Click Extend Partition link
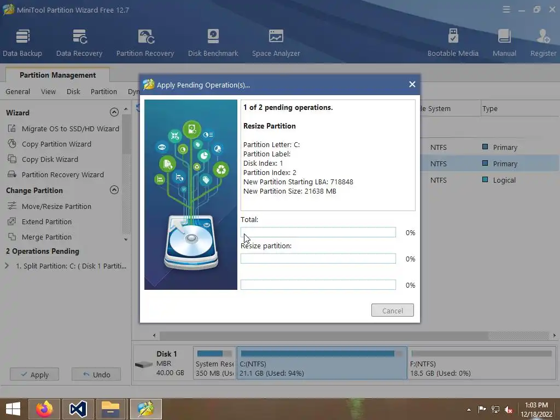Viewport: 560px width, 420px height. 46,221
